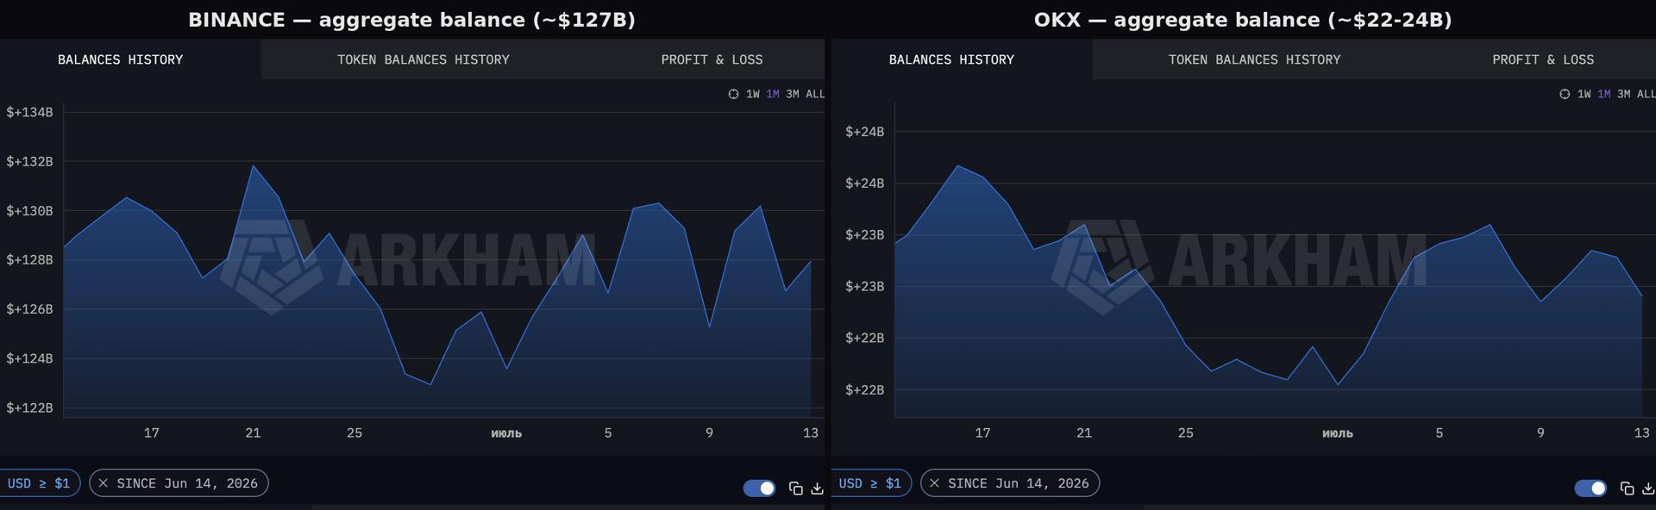Viewport: 1656px width, 510px height.
Task: Remove the SINCE Jun 14 filter in OKX panel
Action: coord(935,483)
